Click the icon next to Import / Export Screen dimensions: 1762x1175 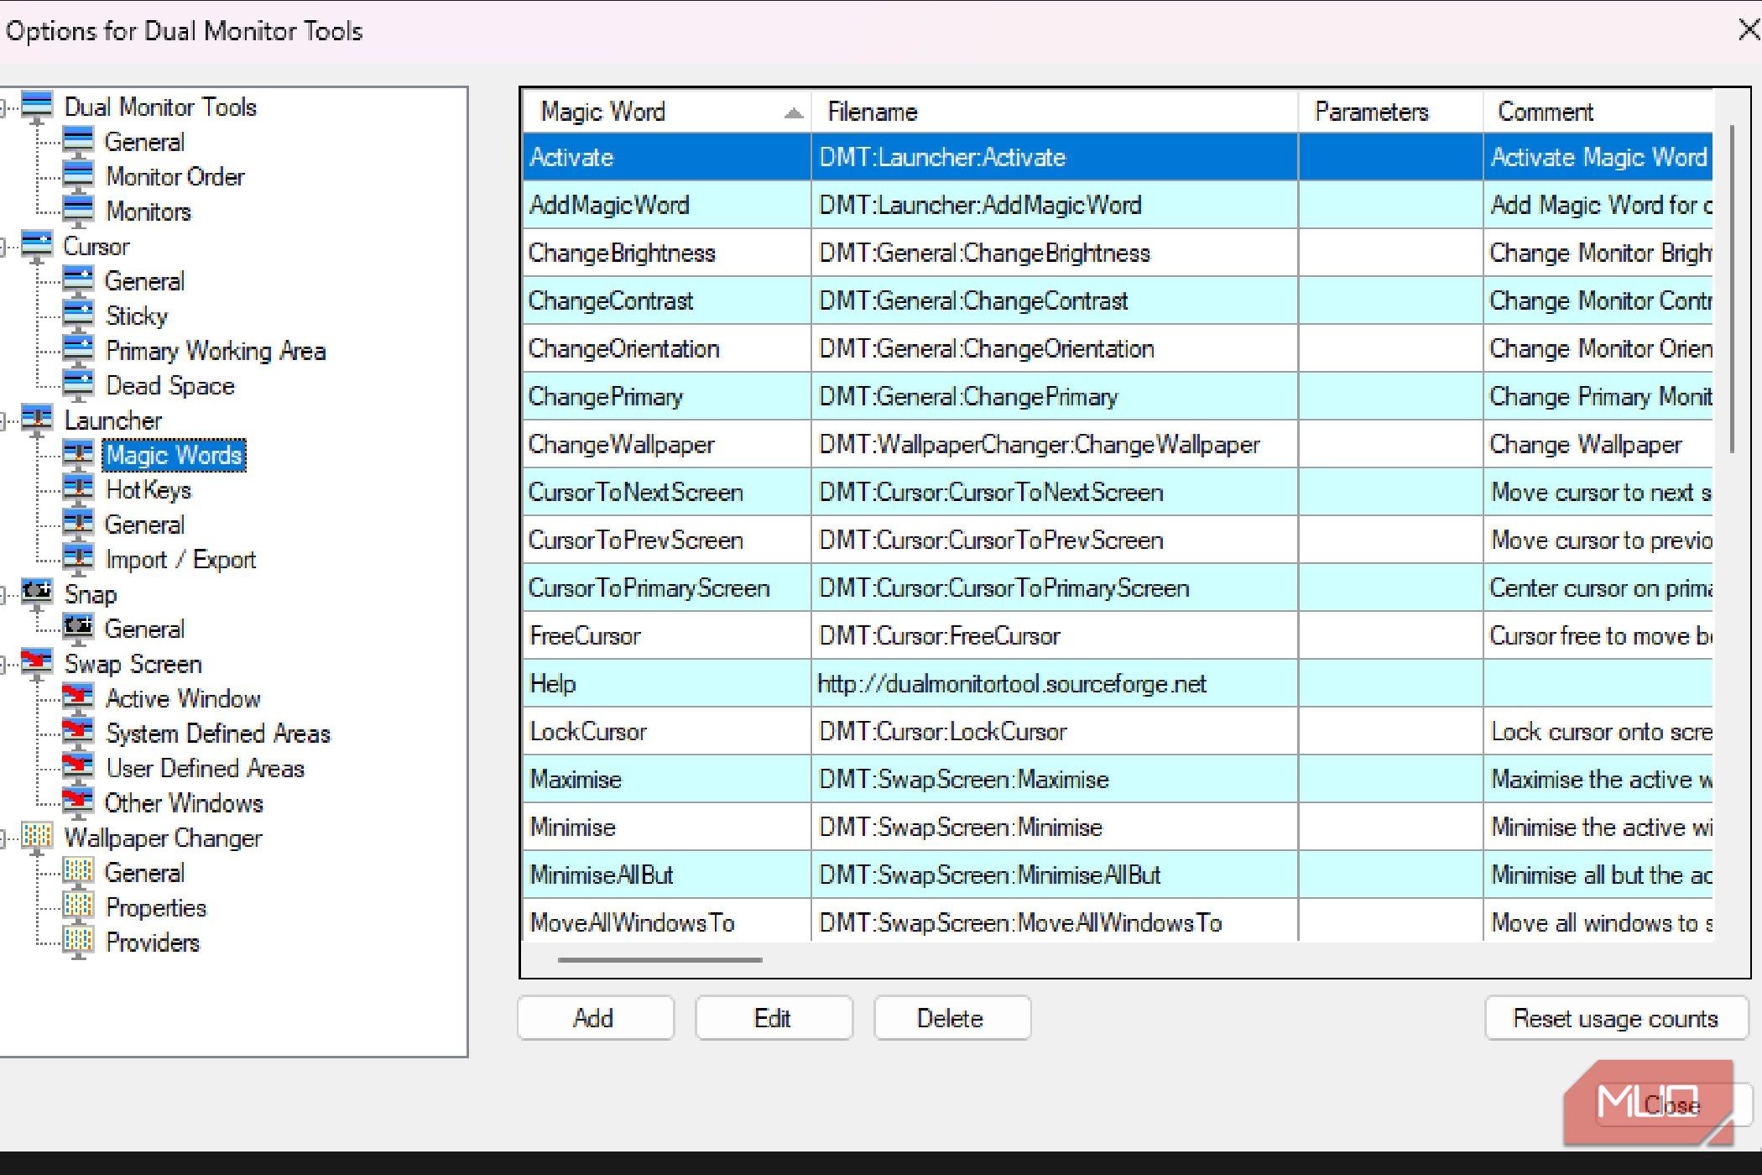click(x=78, y=559)
